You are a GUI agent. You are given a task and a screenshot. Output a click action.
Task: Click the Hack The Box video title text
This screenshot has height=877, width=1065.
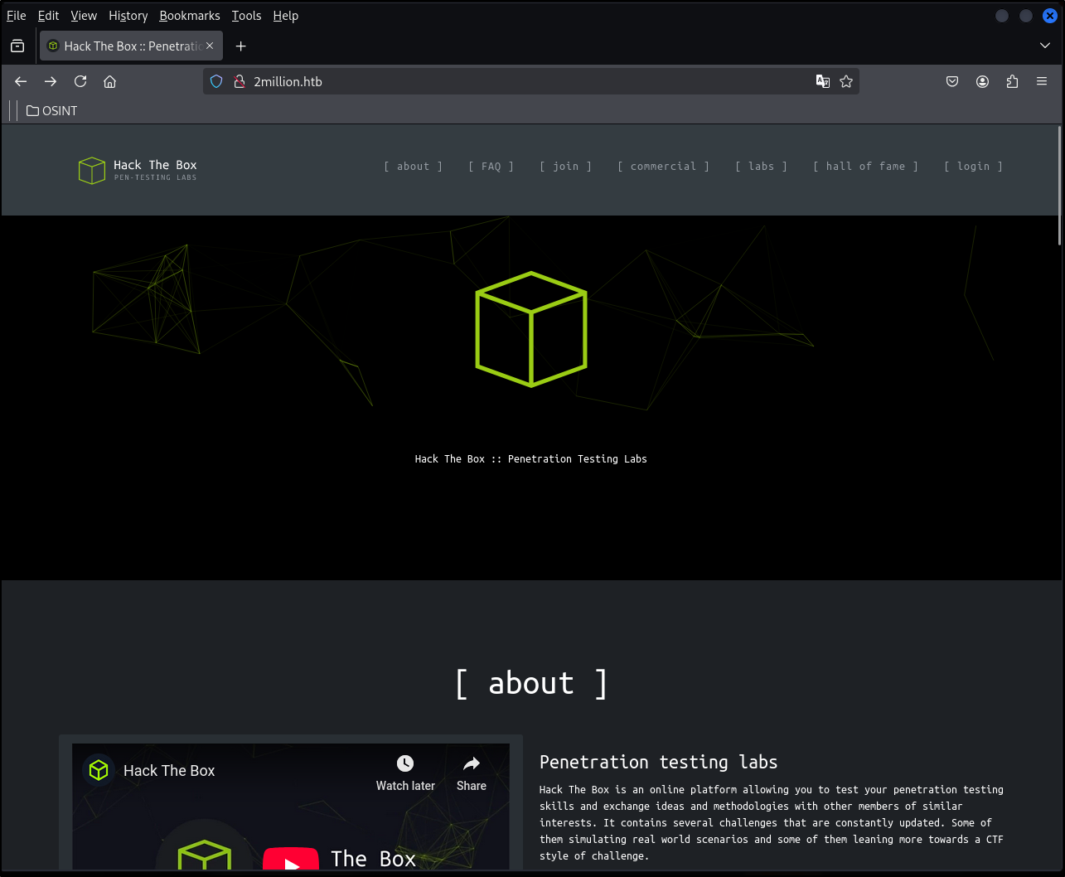(169, 770)
